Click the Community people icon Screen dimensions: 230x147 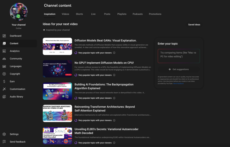point(4,59)
